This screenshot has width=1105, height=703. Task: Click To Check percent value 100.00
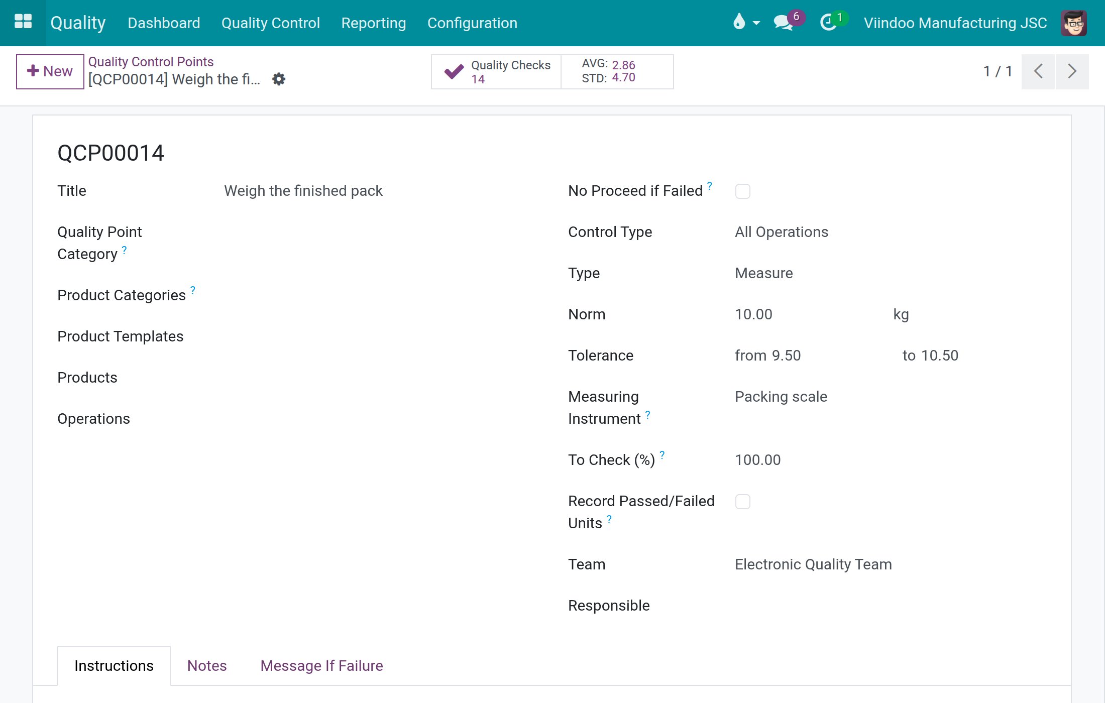point(758,460)
